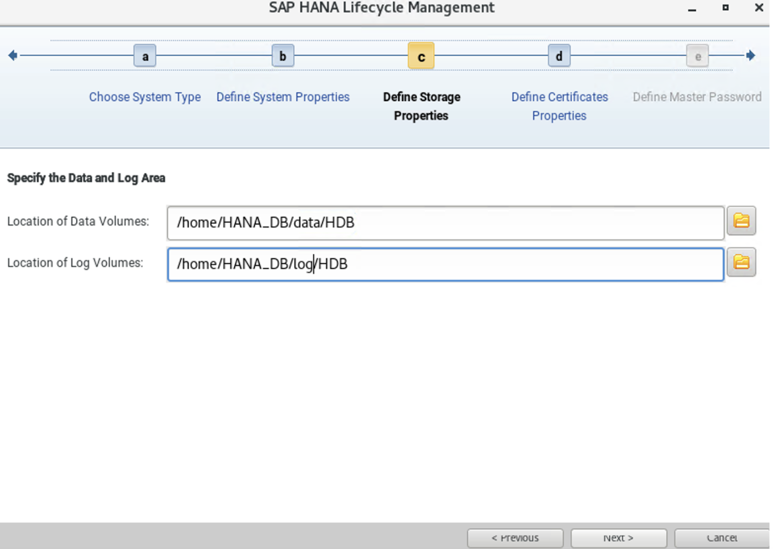The width and height of the screenshot is (773, 549).
Task: Open Define Storage Properties step label
Action: pyautogui.click(x=421, y=106)
